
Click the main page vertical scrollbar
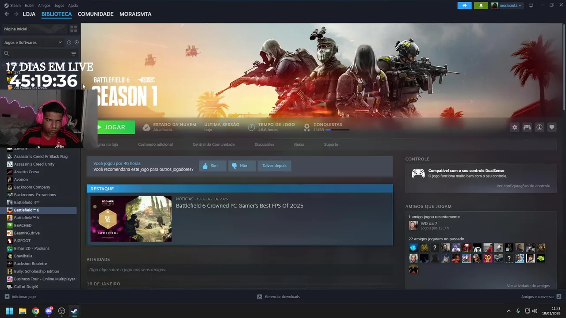tap(564, 66)
